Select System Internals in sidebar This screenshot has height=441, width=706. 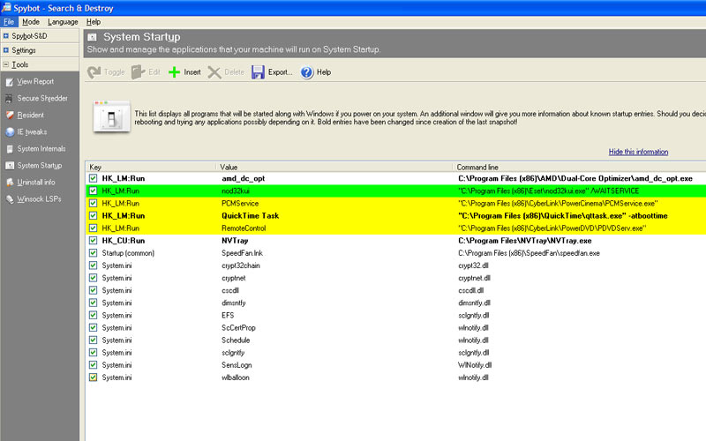click(x=41, y=149)
